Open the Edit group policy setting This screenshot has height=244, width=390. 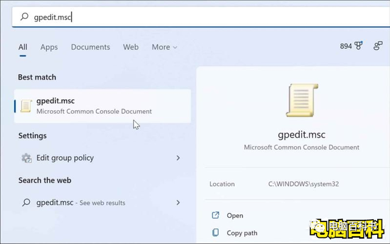point(102,158)
